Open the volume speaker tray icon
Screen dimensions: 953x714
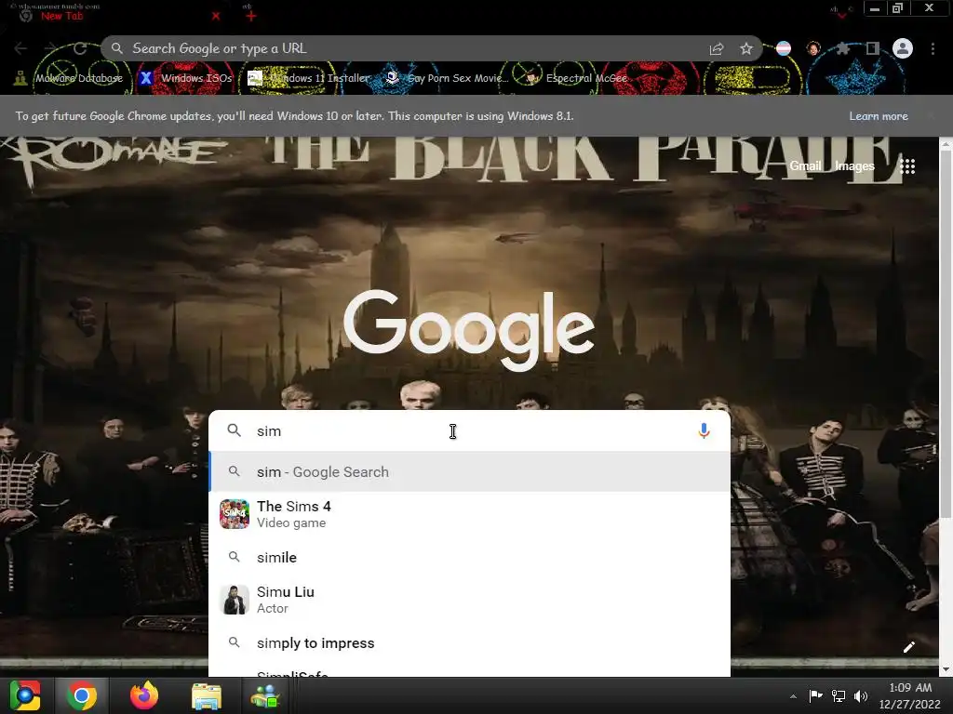tap(861, 695)
